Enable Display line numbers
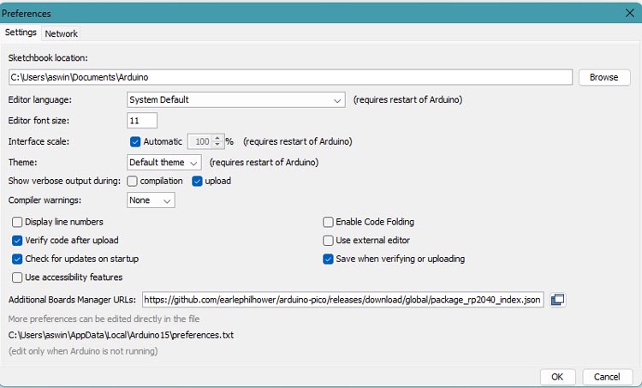The width and height of the screenshot is (642, 388). 17,222
